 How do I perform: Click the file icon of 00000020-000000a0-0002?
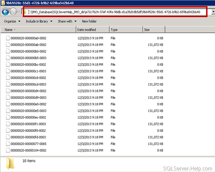click(8, 38)
